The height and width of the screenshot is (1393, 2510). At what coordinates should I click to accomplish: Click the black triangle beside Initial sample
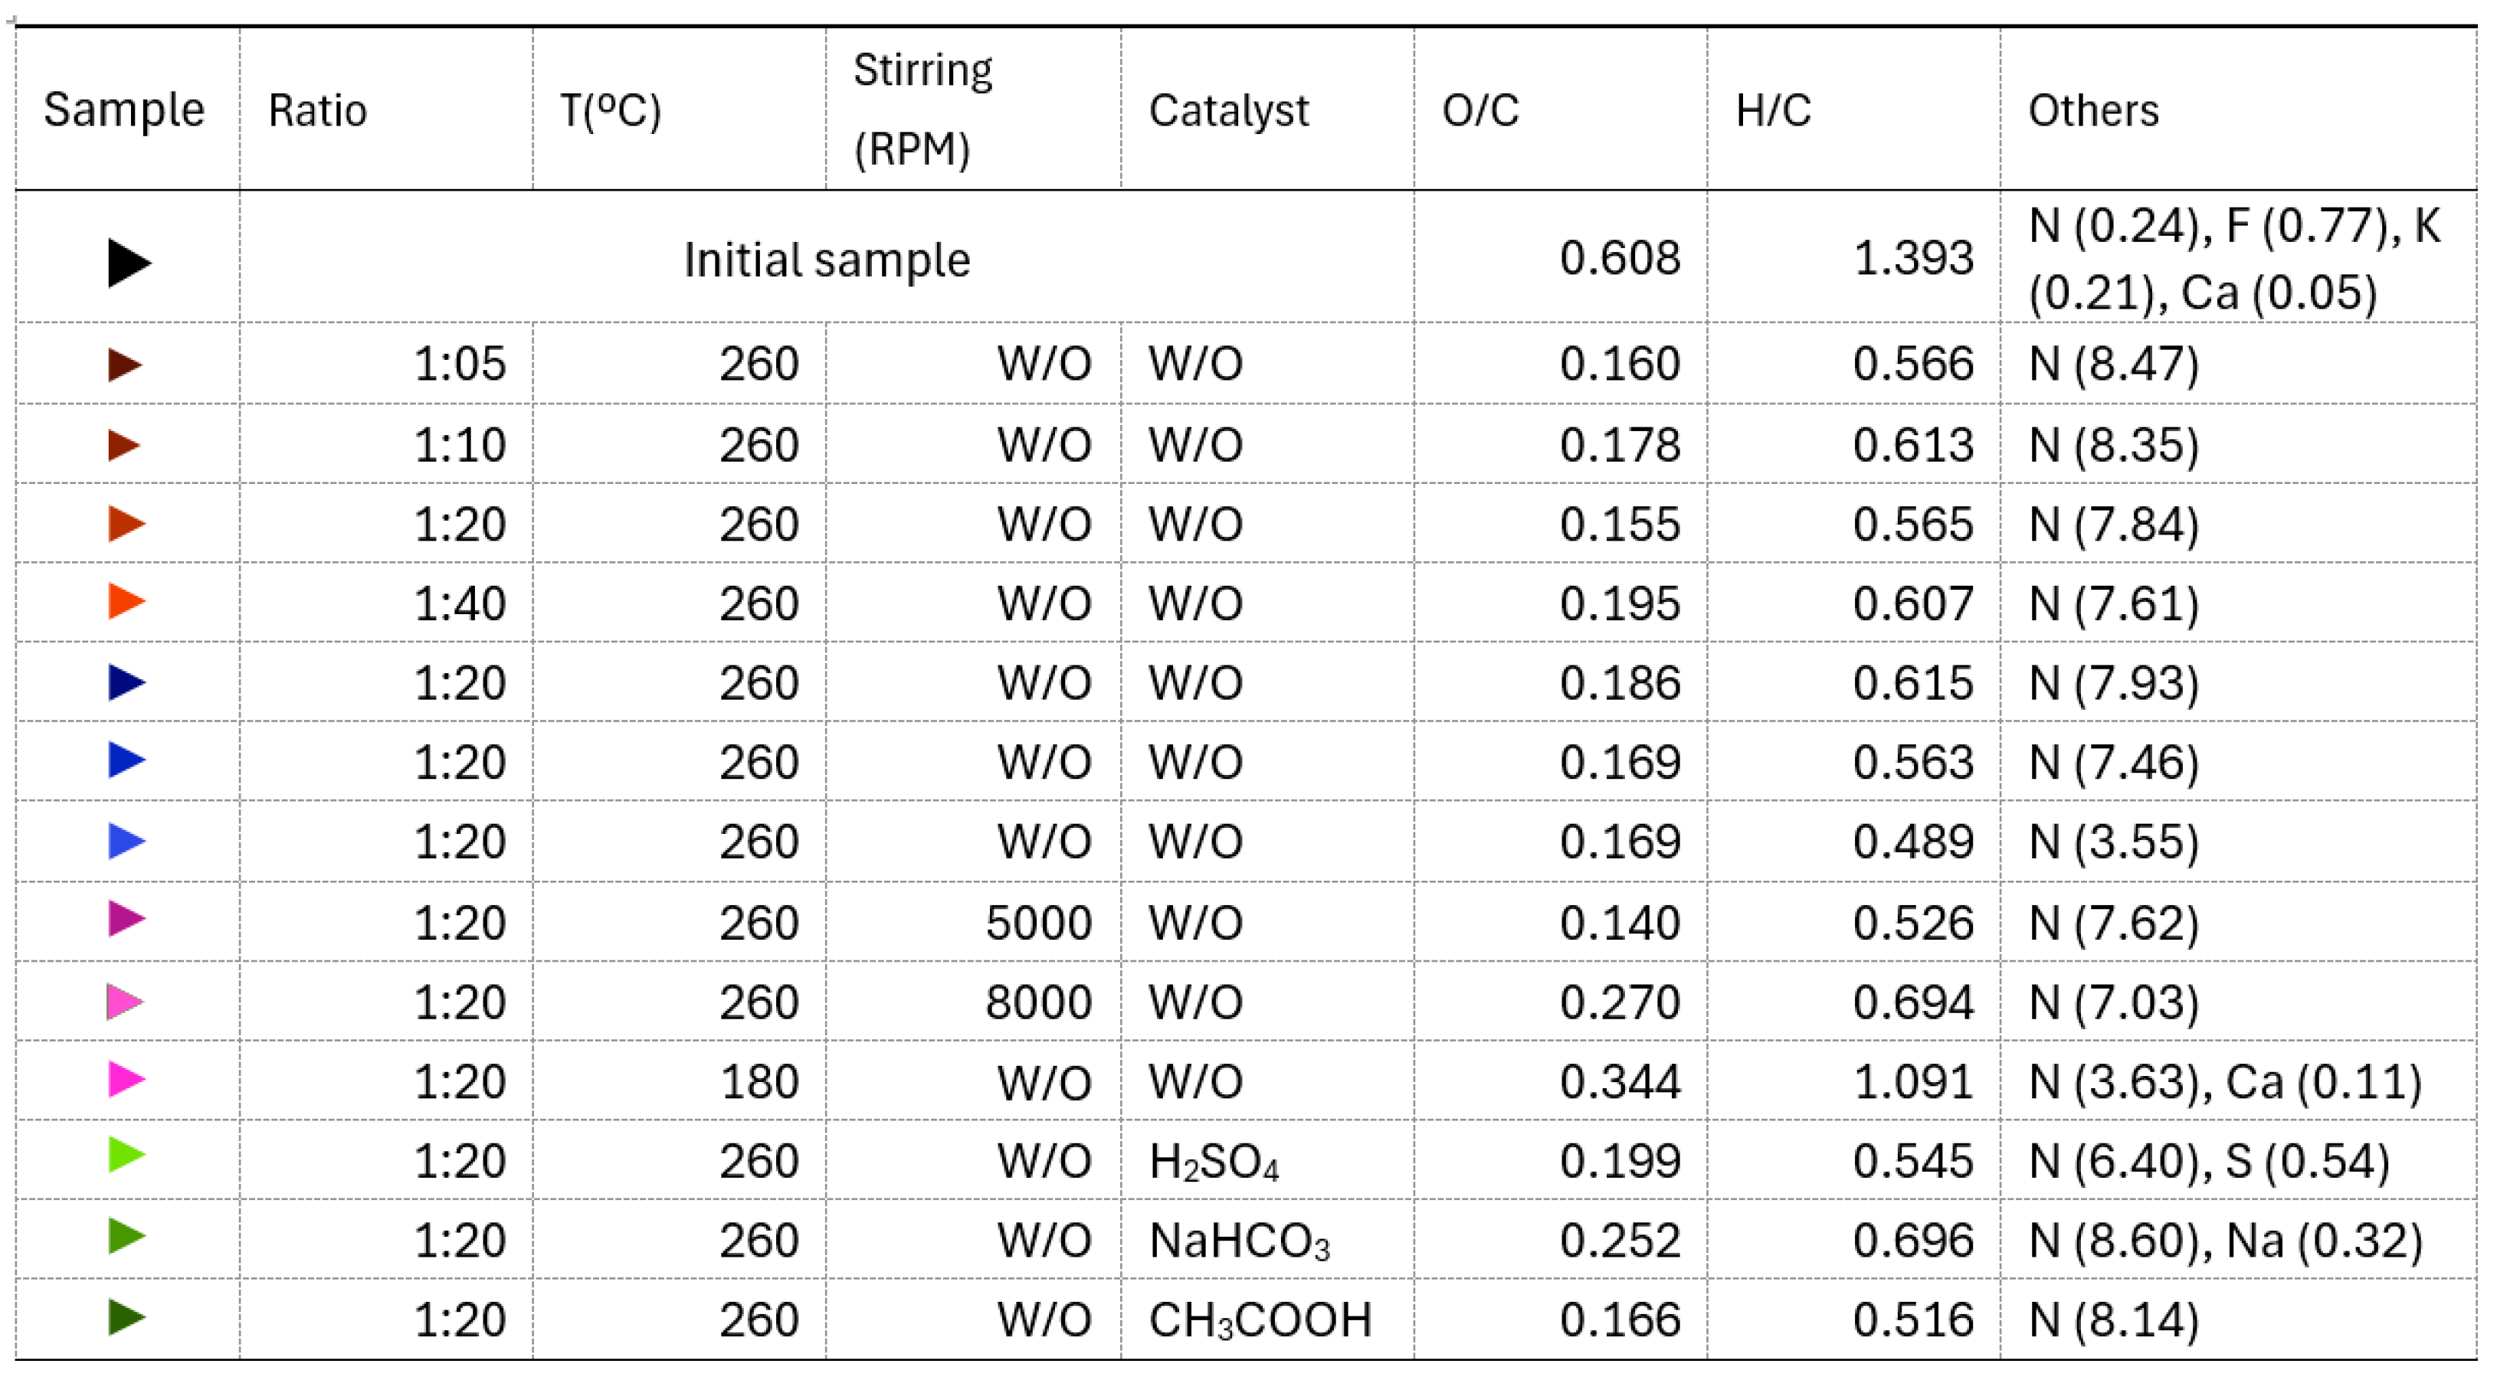point(128,263)
